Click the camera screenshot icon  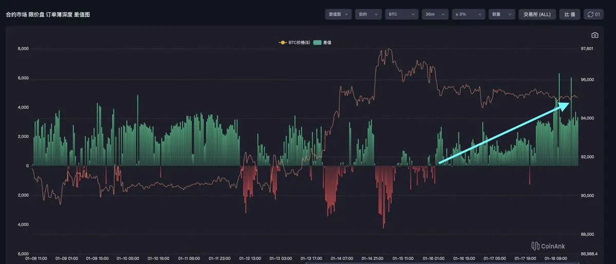coord(594,35)
